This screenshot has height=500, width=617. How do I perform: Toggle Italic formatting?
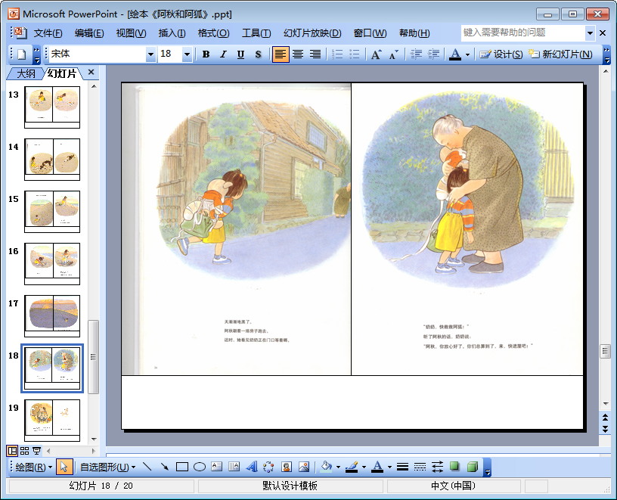[223, 54]
